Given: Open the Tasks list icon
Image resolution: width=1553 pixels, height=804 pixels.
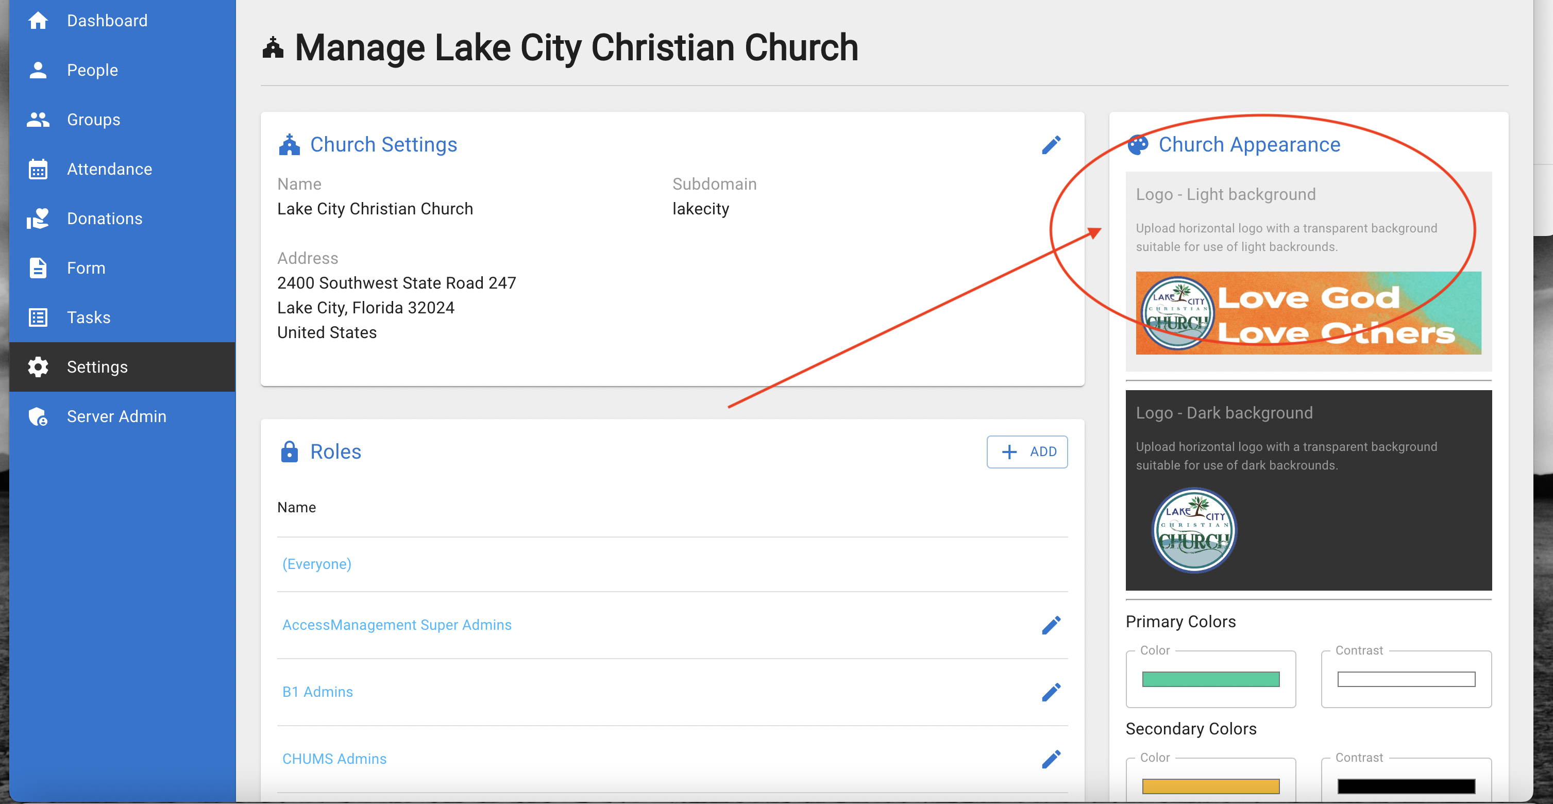Looking at the screenshot, I should [38, 317].
